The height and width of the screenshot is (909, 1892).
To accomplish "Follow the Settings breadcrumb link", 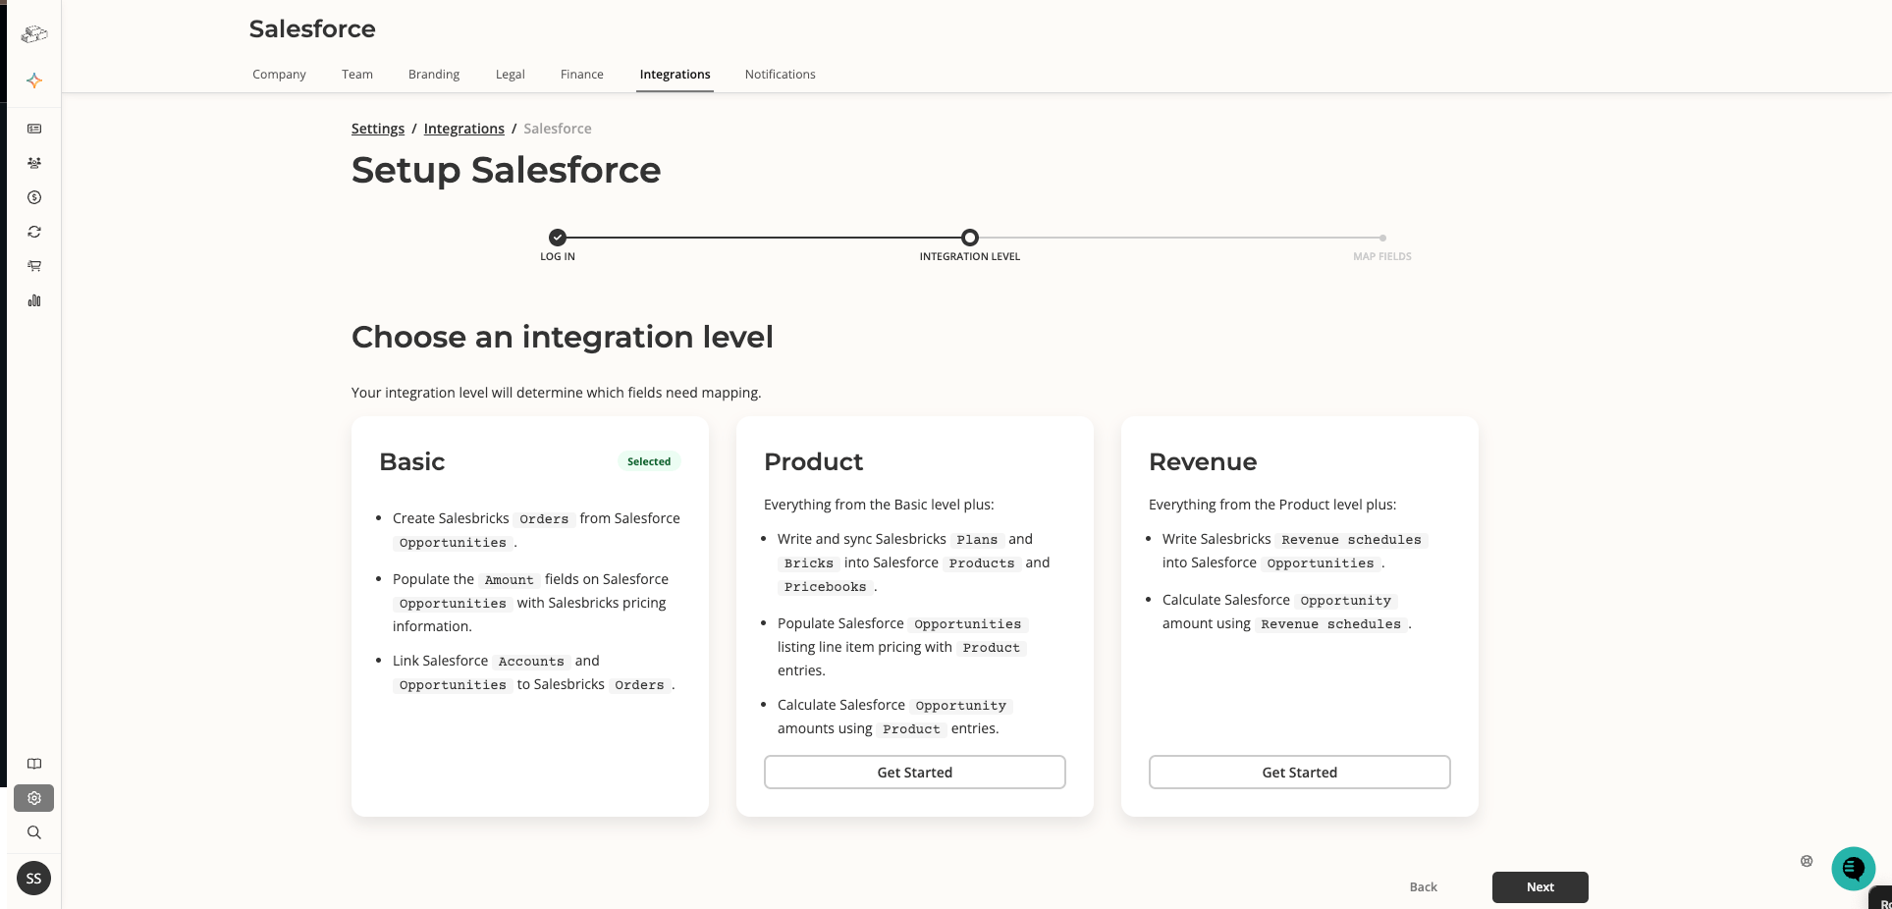I will pyautogui.click(x=378, y=129).
